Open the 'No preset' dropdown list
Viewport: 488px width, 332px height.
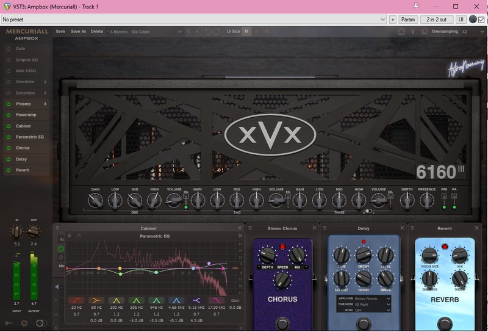point(382,20)
